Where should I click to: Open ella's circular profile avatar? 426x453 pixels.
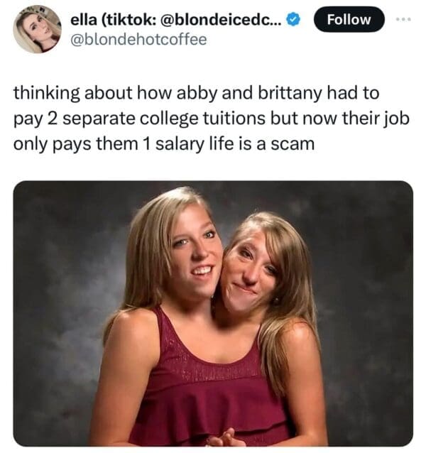pos(37,29)
